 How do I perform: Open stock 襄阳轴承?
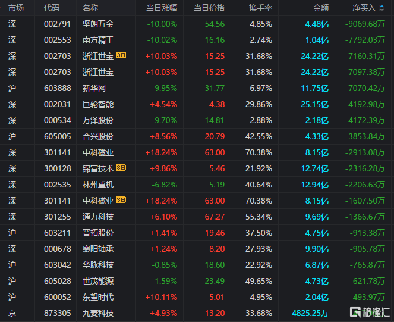pyautogui.click(x=98, y=249)
